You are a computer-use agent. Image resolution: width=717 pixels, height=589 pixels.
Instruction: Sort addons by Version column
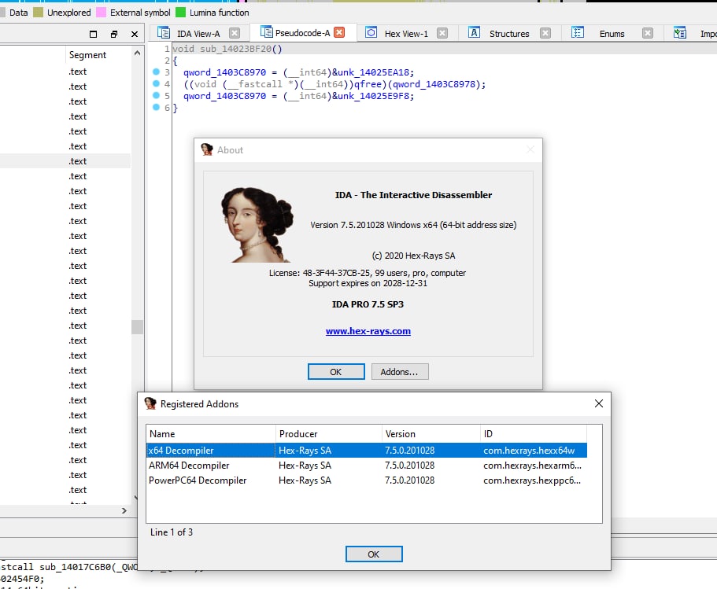pyautogui.click(x=431, y=433)
